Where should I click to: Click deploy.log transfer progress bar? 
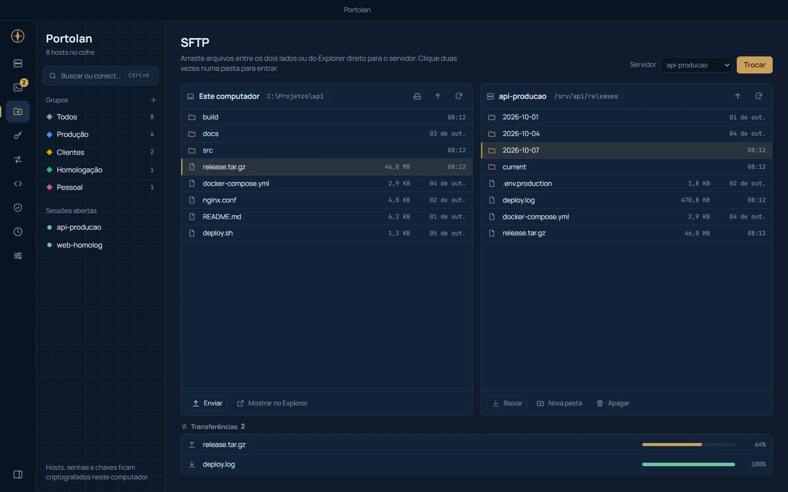[689, 464]
